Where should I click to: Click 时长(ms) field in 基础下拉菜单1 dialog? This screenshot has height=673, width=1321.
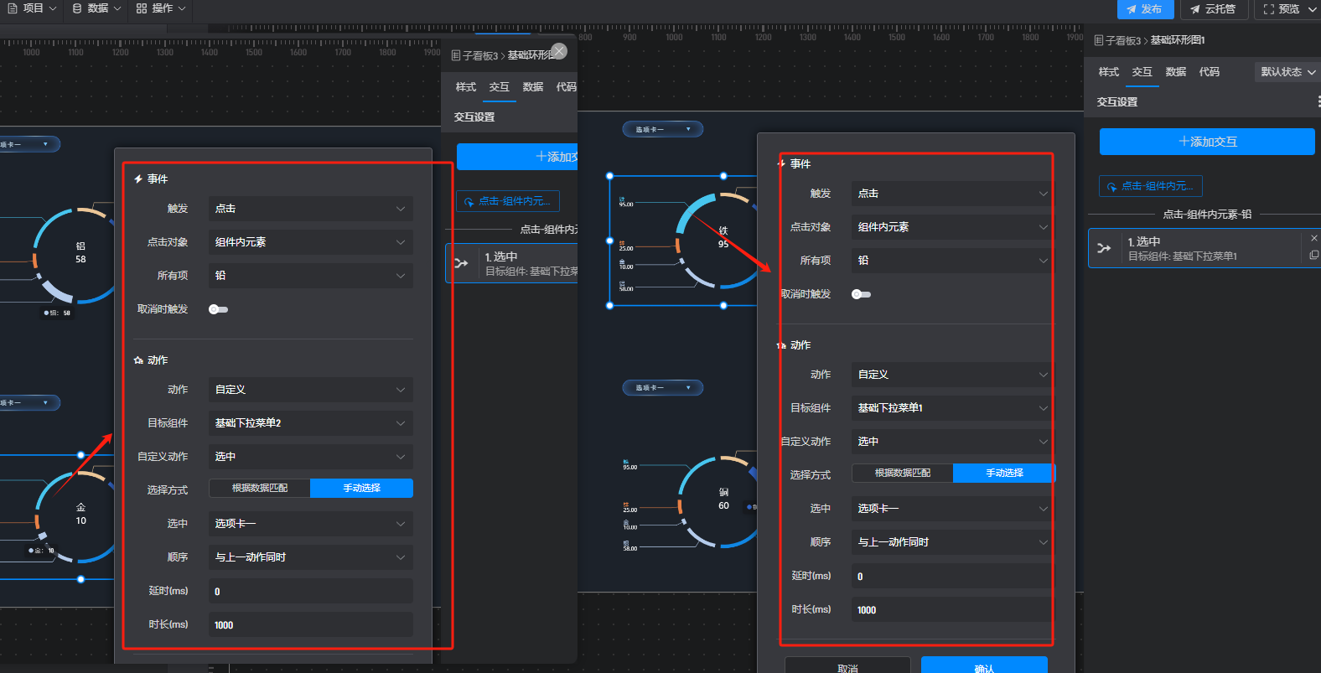(952, 609)
